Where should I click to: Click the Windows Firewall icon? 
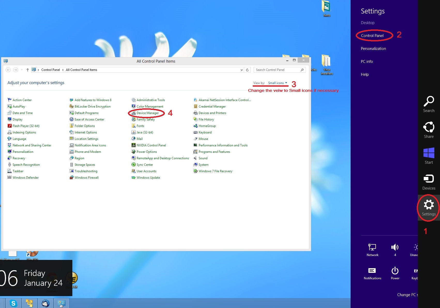click(x=72, y=177)
